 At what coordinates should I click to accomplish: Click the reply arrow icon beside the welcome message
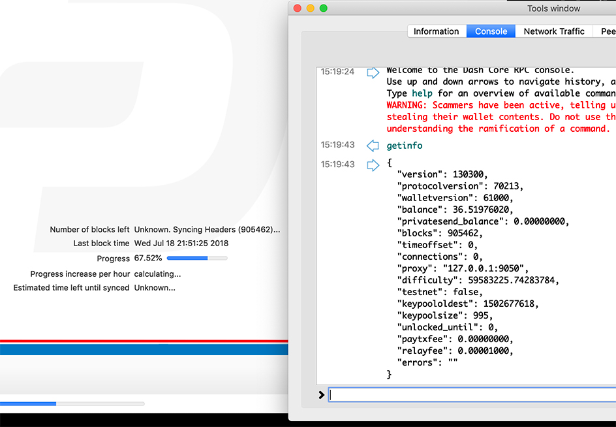coord(373,72)
